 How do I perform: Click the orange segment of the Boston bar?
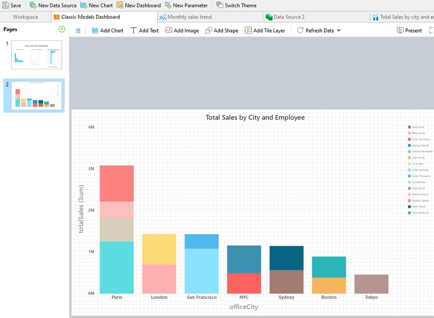coord(329,286)
